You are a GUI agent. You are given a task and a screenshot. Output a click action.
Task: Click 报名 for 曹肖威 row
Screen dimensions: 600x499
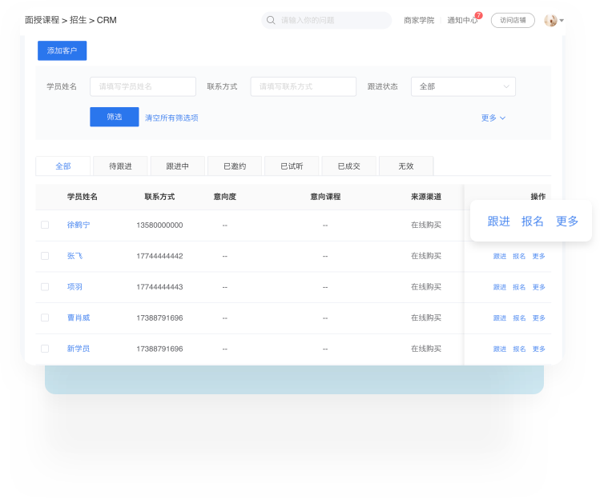click(x=519, y=318)
